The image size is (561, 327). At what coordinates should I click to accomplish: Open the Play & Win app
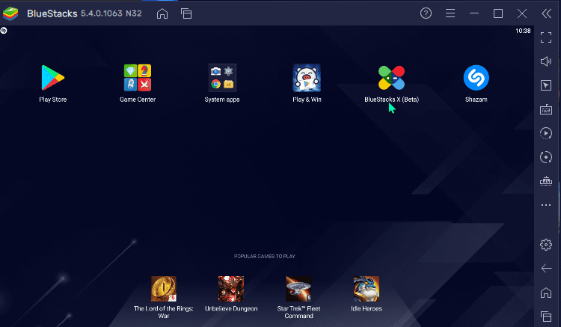click(307, 78)
